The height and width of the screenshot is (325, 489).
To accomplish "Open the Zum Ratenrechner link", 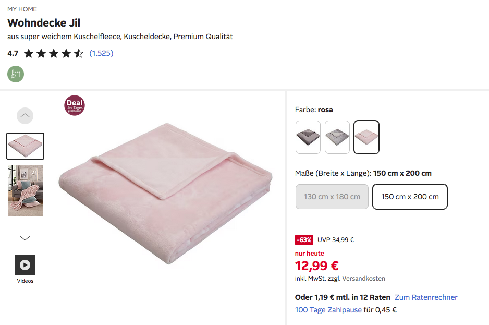I will click(426, 297).
